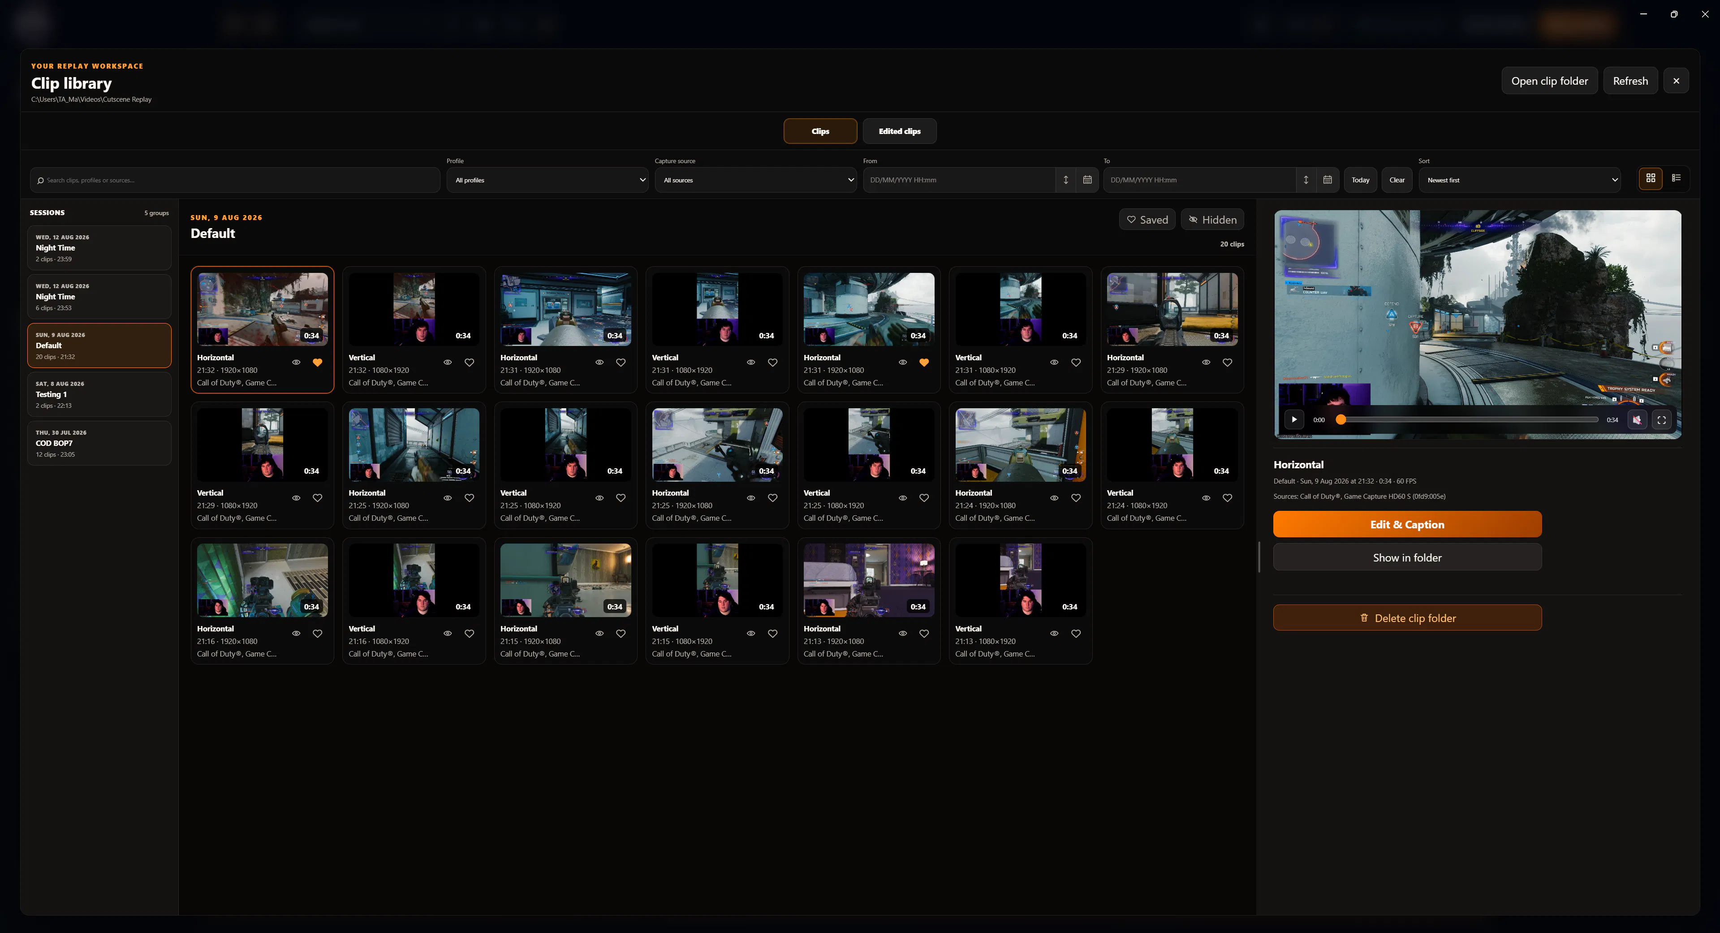Image resolution: width=1720 pixels, height=933 pixels.
Task: Click the From date input field
Action: [x=960, y=180]
